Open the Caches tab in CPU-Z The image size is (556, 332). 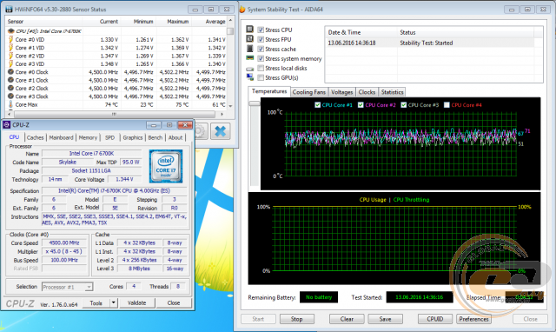(x=35, y=137)
